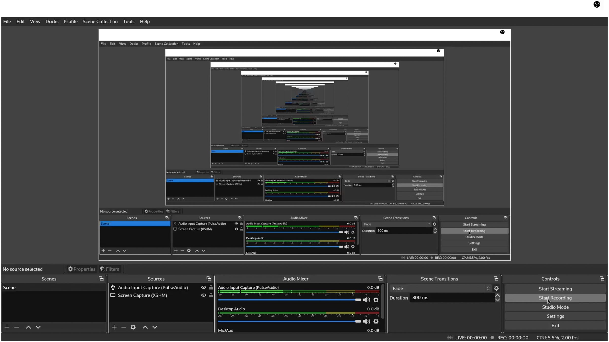Open the Scene Collection menu

tap(100, 22)
